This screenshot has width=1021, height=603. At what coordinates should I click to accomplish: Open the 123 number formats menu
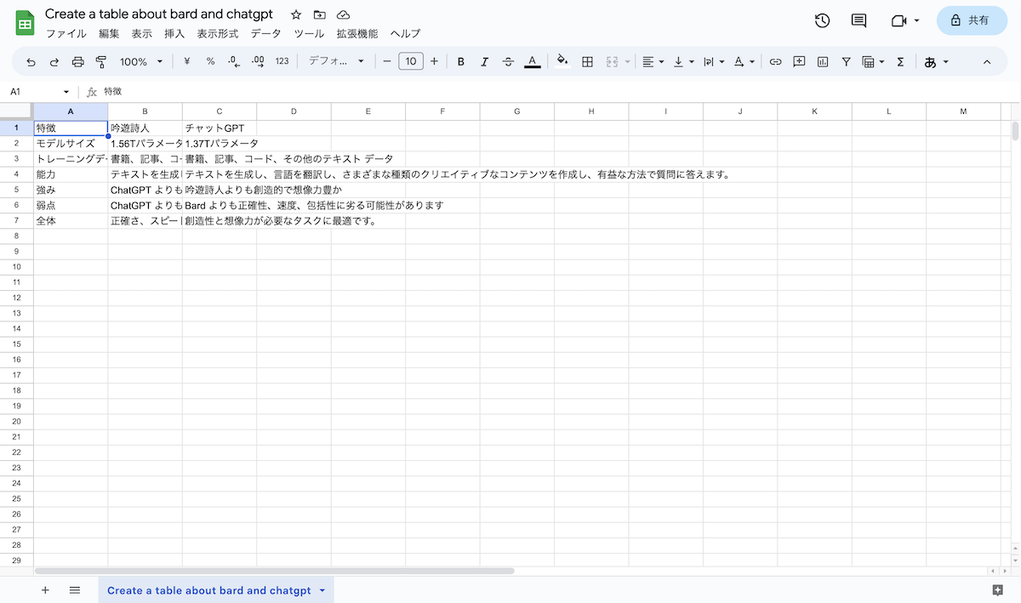tap(282, 61)
